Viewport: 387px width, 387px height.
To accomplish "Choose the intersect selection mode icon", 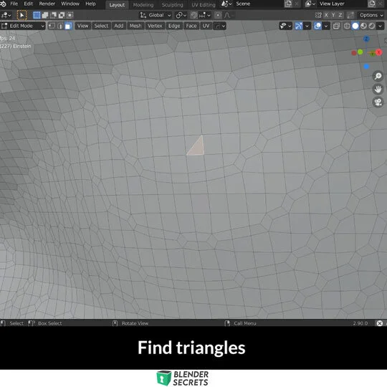I will coord(70,15).
